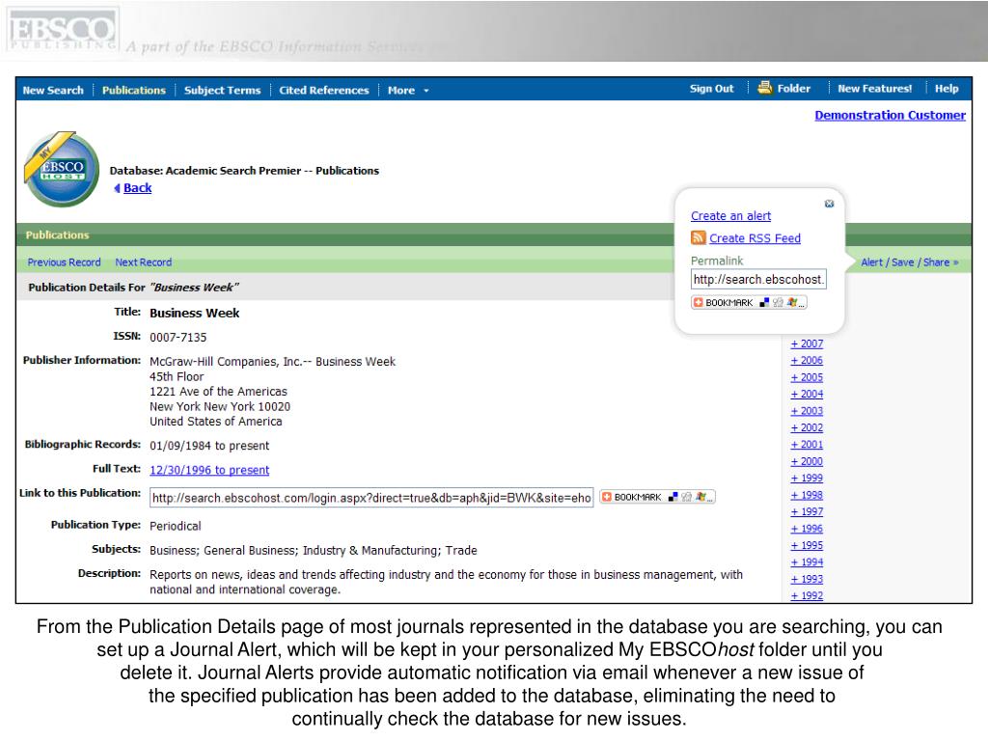Go to New Search tab

click(53, 91)
